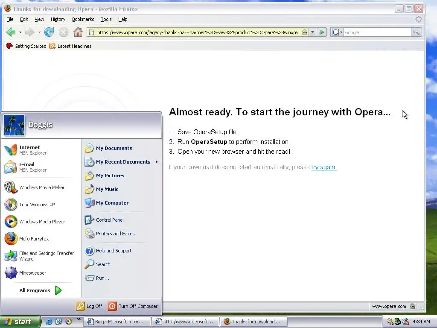Switch to Bing - Microsoft Internet taskbar window
The width and height of the screenshot is (437, 328).
coord(117,322)
